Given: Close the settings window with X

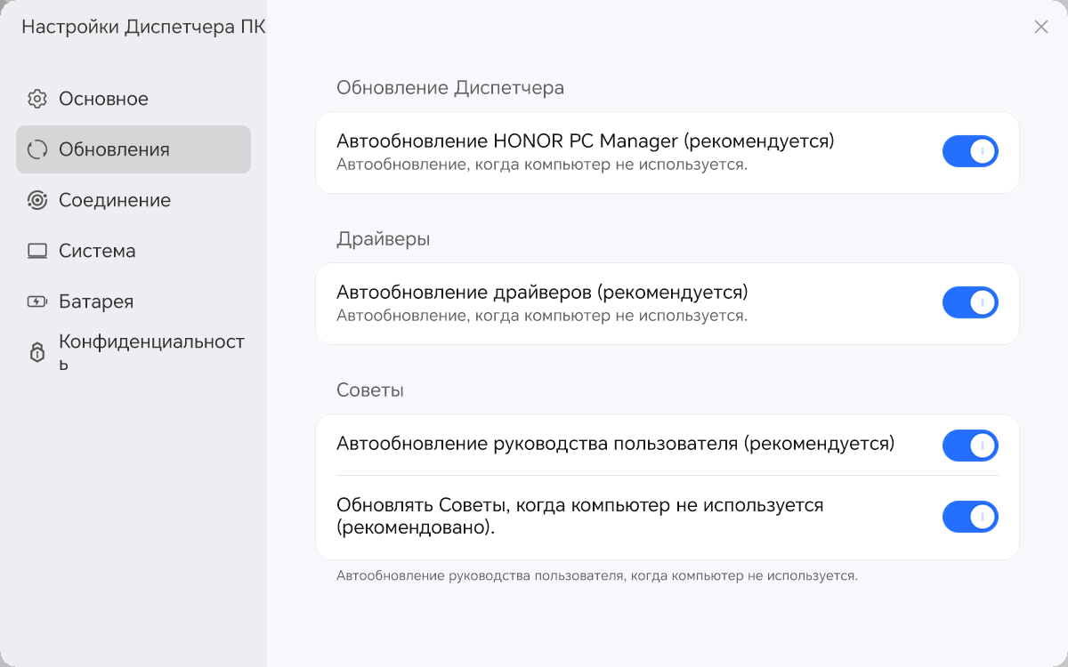Looking at the screenshot, I should click(1041, 27).
